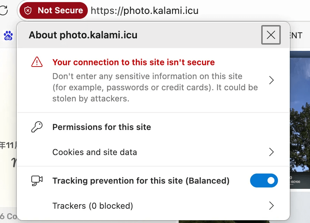Click the red warning triangle icon
This screenshot has width=310, height=223.
(37, 62)
